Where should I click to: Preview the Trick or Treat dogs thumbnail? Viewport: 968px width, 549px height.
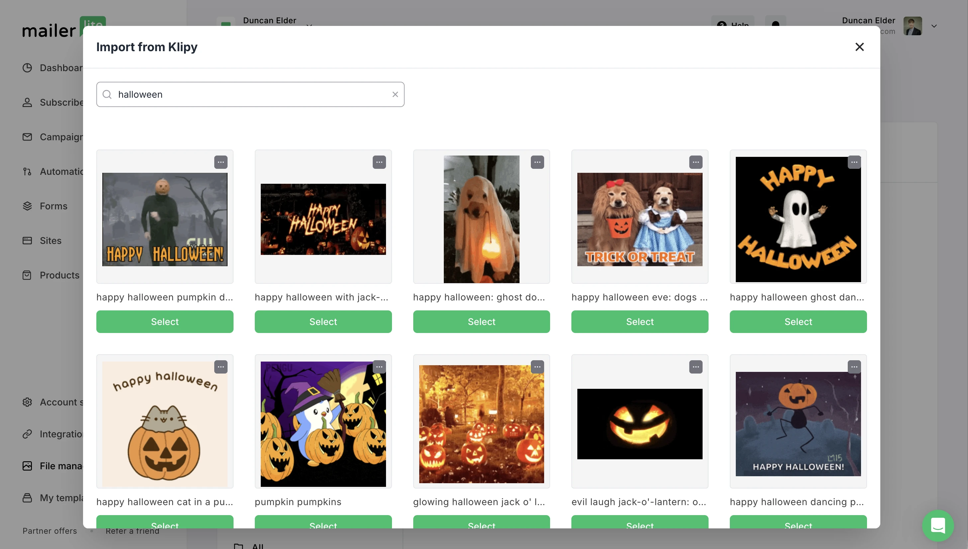pos(639,219)
